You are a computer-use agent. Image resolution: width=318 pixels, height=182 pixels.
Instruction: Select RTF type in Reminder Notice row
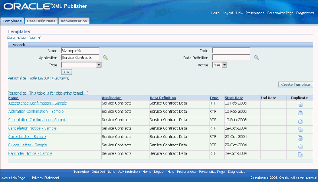coord(213,153)
